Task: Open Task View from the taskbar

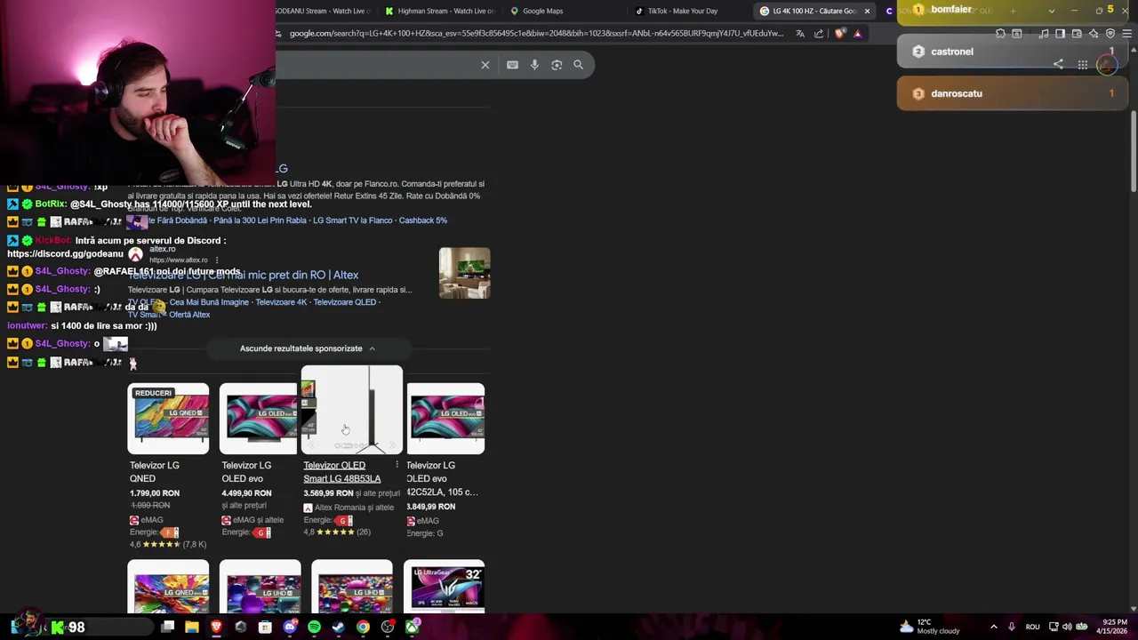Action: click(x=167, y=627)
